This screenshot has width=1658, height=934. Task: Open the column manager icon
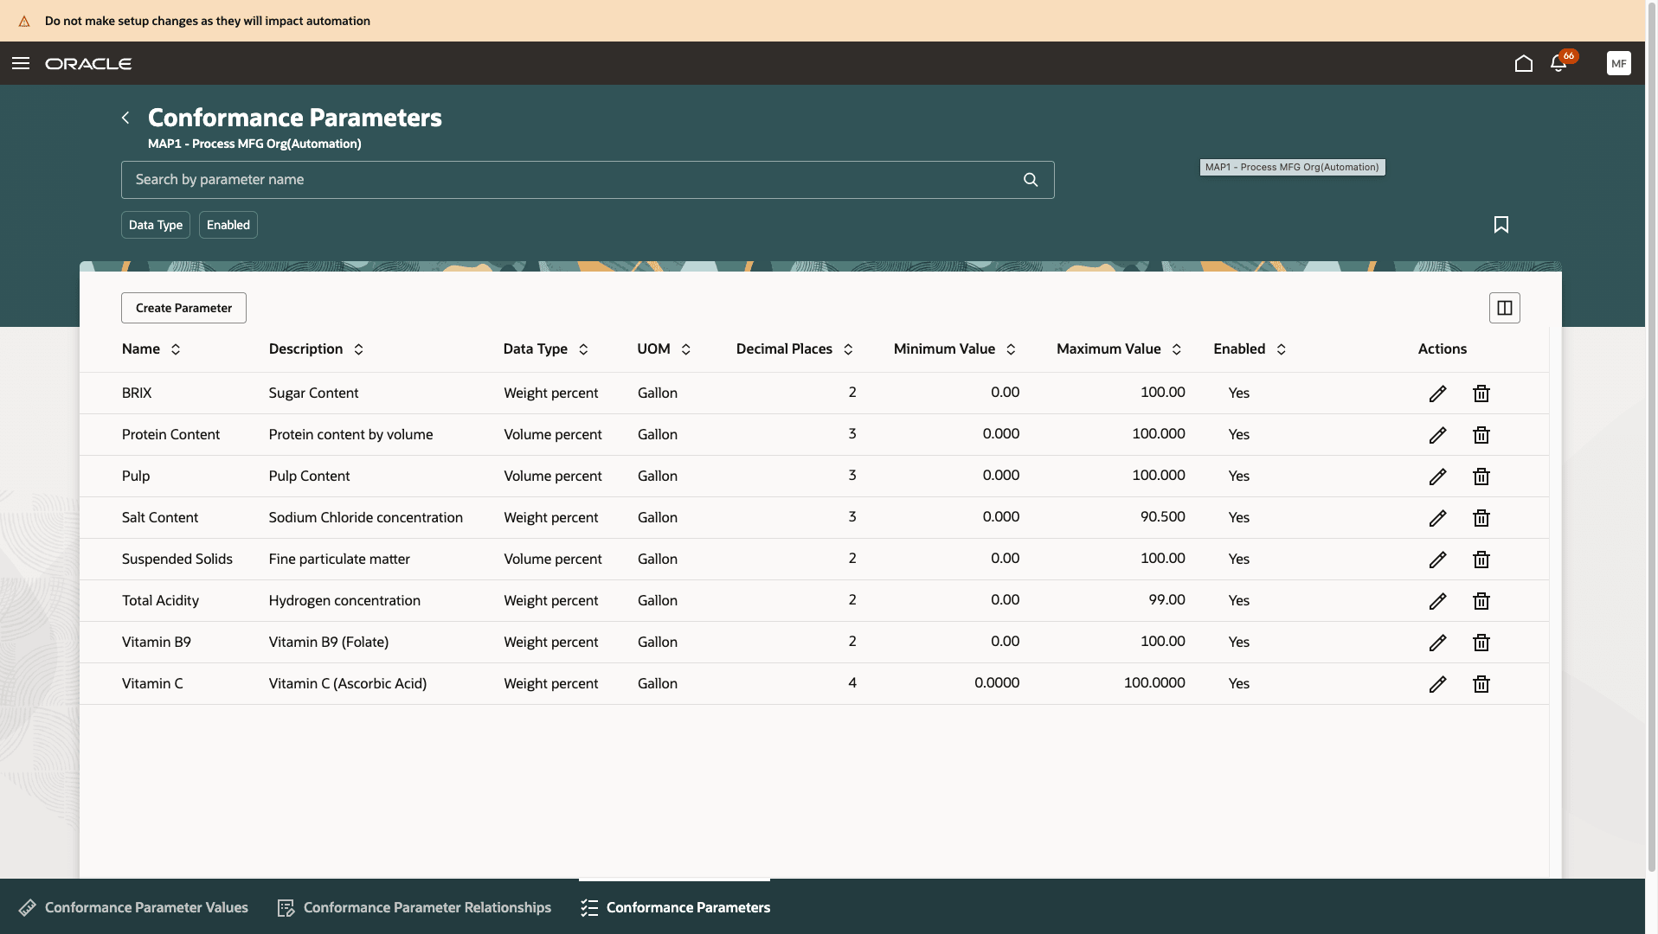(1505, 308)
